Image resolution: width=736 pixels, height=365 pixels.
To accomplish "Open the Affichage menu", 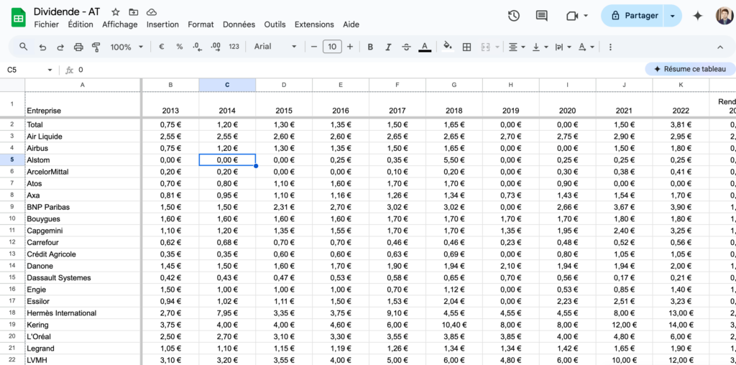I will (x=120, y=24).
